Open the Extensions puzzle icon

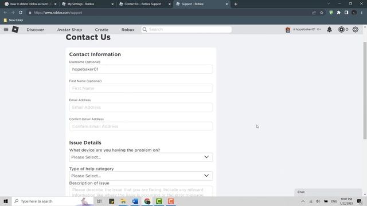click(339, 13)
